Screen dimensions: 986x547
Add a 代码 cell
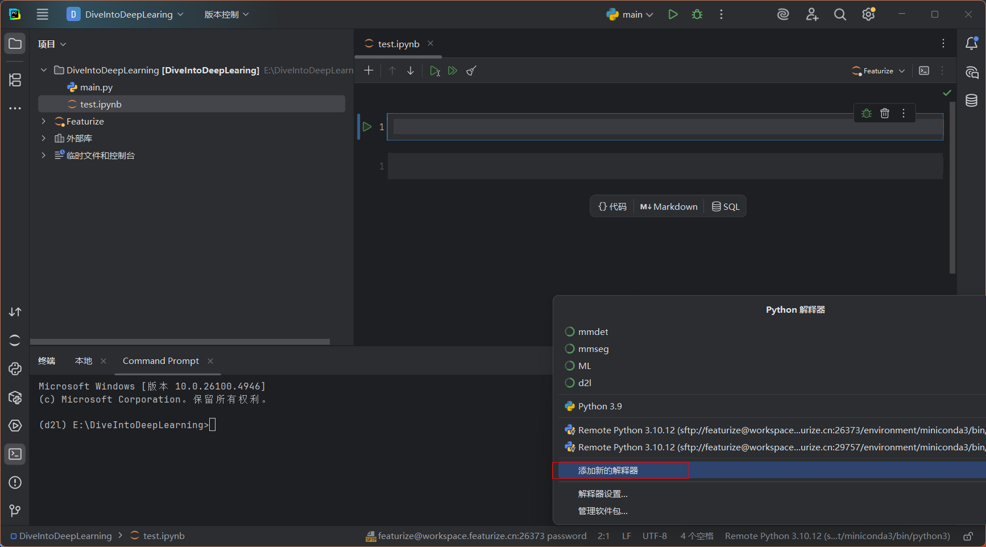pos(612,206)
